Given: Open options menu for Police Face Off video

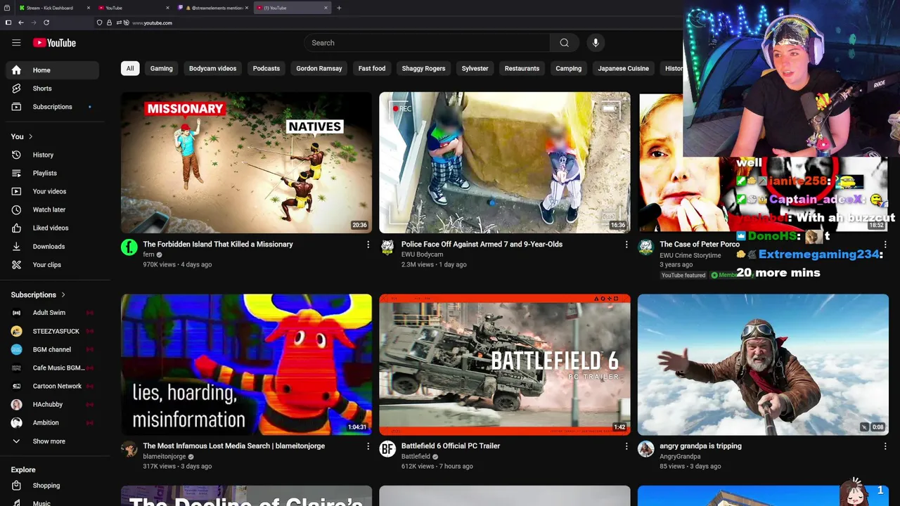Looking at the screenshot, I should coord(626,245).
